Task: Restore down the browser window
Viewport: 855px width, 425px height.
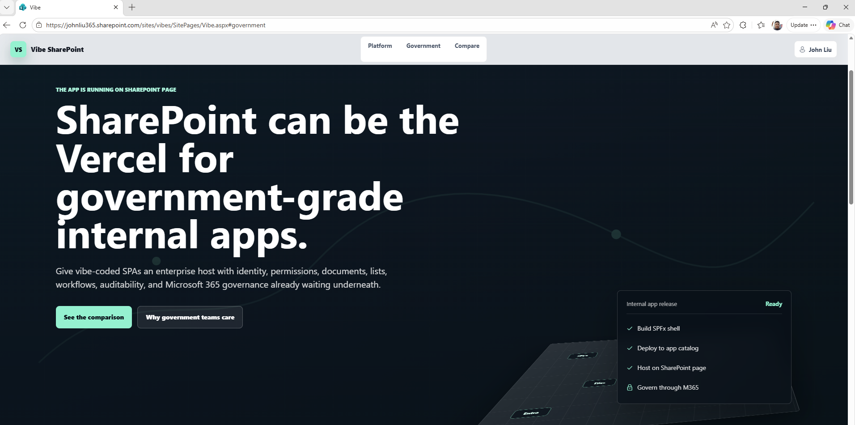Action: 825,7
